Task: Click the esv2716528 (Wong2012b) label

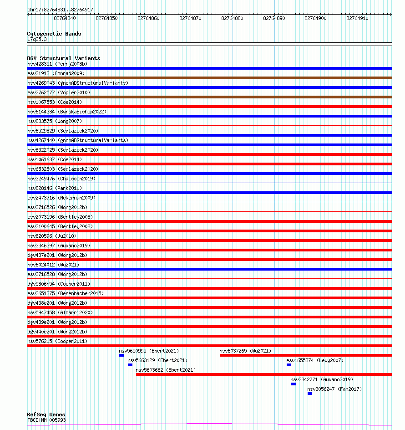Action: [57, 275]
